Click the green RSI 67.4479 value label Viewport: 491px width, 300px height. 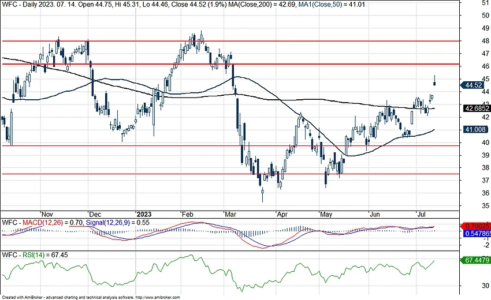pyautogui.click(x=475, y=260)
